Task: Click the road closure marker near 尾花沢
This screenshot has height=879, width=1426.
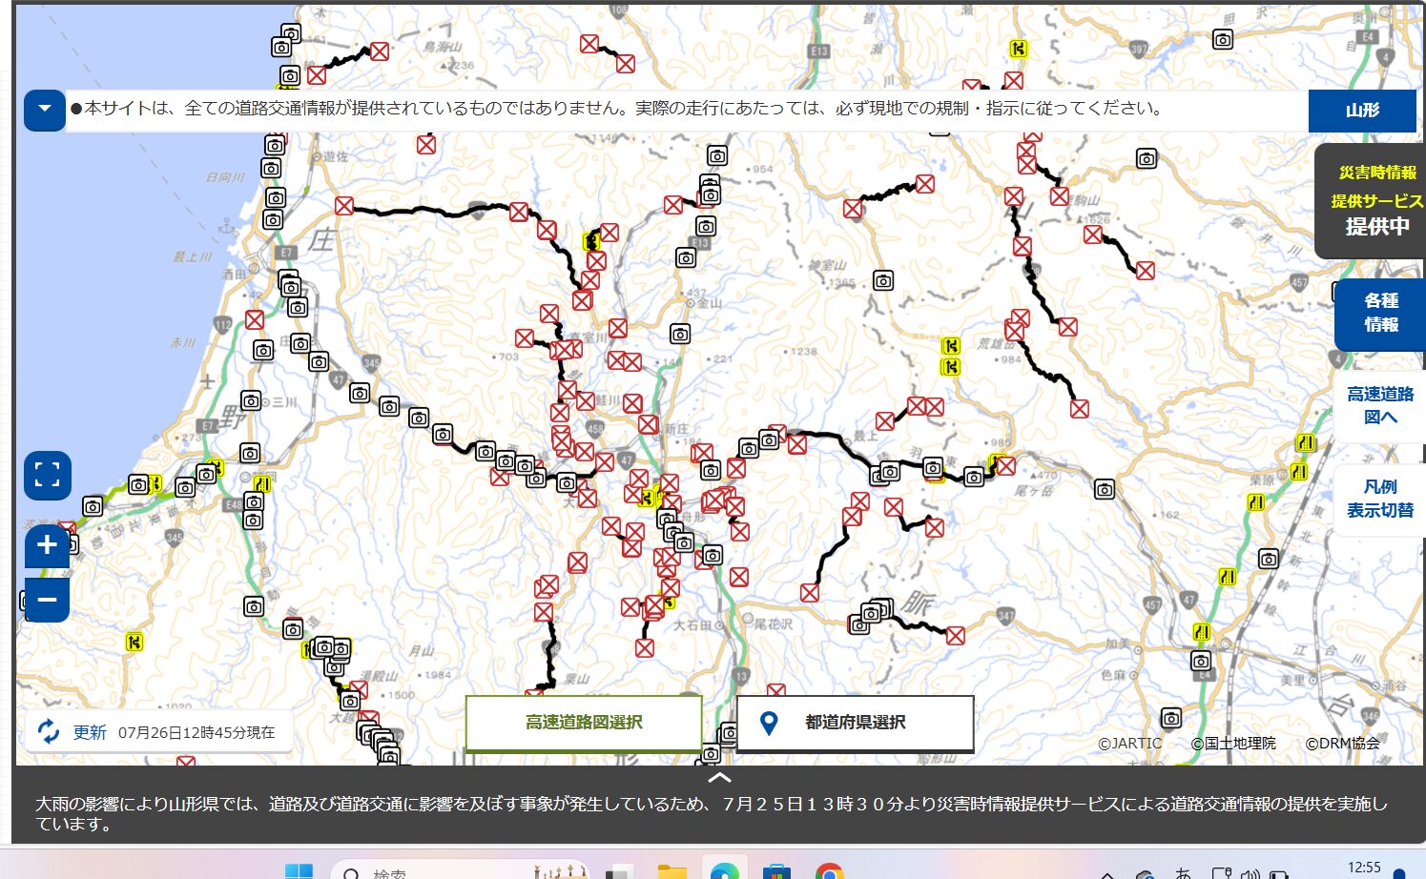Action: (x=739, y=577)
